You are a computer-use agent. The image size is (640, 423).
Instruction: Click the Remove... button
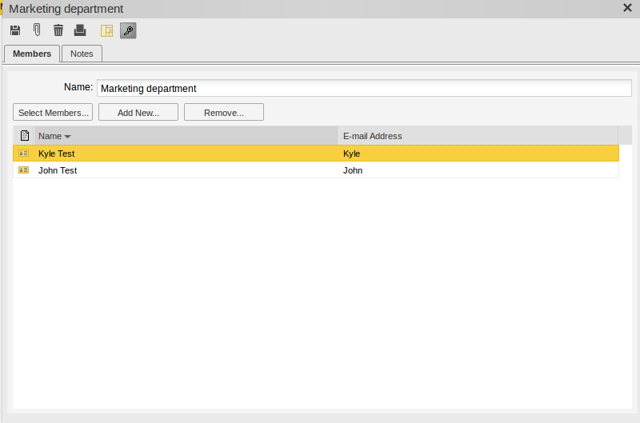[x=224, y=112]
